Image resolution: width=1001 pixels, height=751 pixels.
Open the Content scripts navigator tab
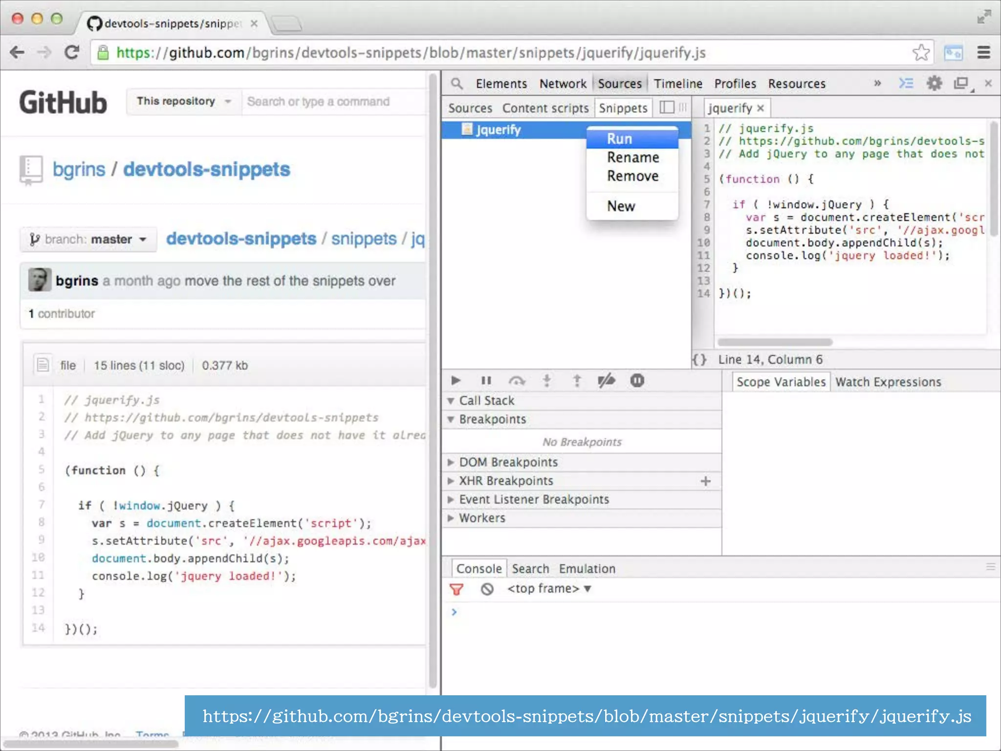point(545,108)
